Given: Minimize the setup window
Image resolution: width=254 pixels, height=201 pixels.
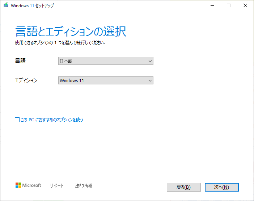Looking at the screenshot, I should [x=212, y=5].
